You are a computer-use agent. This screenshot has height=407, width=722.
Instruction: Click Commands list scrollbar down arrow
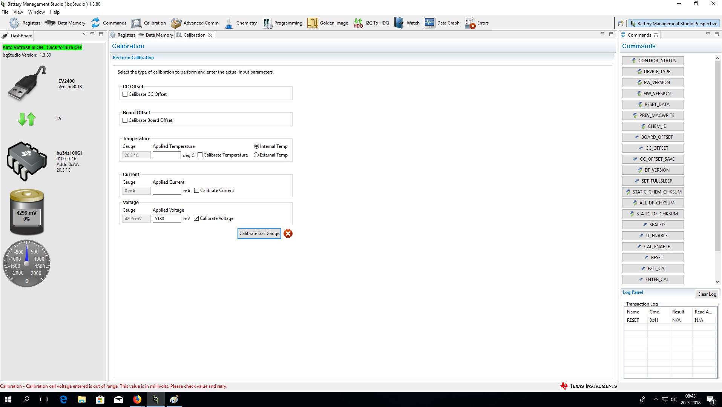717,282
